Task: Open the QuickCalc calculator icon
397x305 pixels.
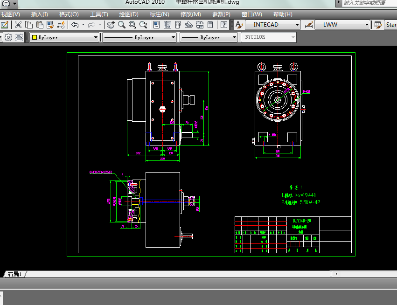Action: click(x=210, y=25)
